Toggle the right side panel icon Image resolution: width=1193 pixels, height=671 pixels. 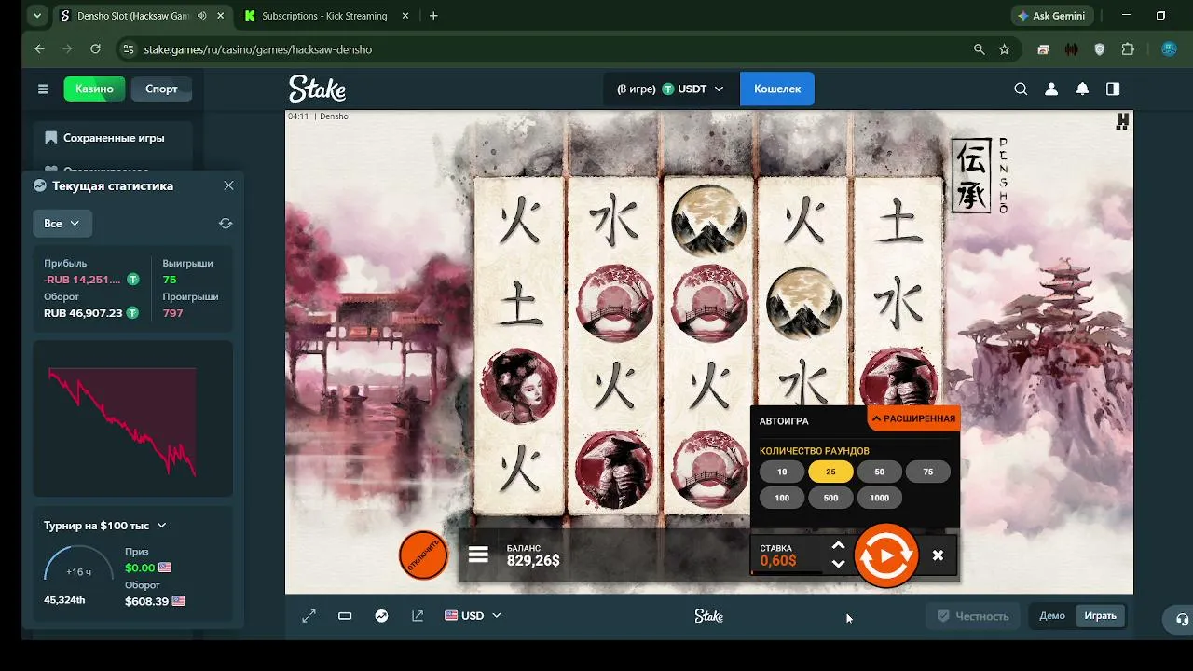pyautogui.click(x=1113, y=89)
